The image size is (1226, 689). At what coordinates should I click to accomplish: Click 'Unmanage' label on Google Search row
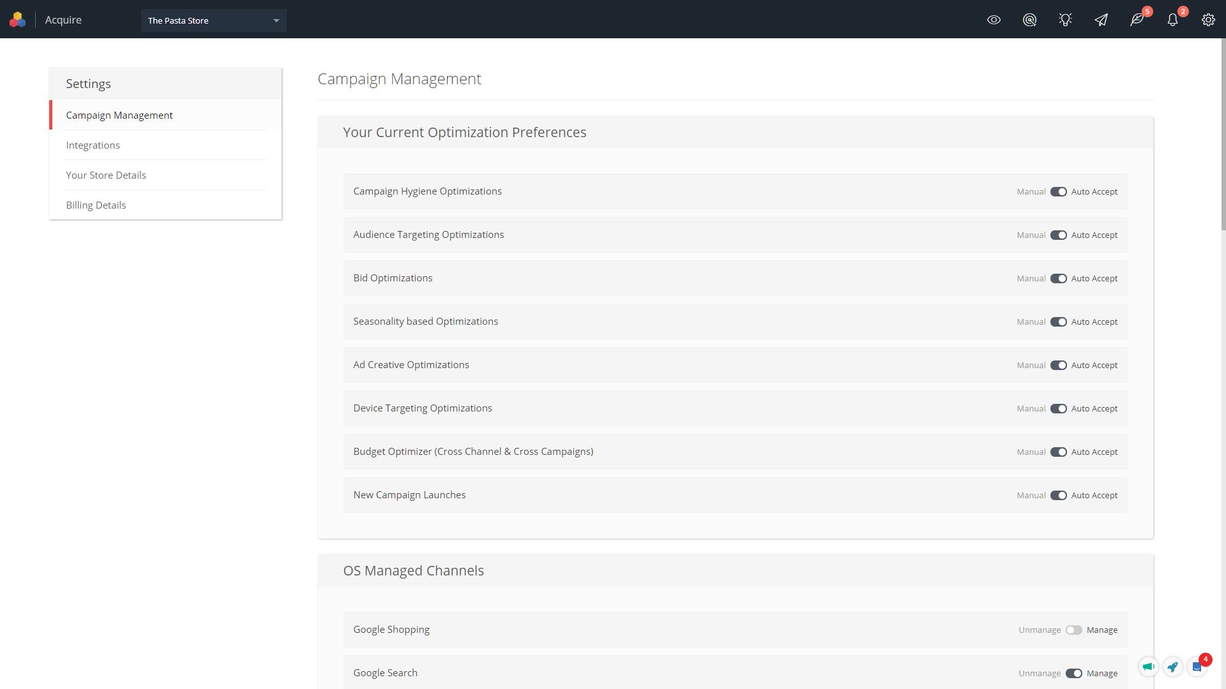click(1040, 674)
